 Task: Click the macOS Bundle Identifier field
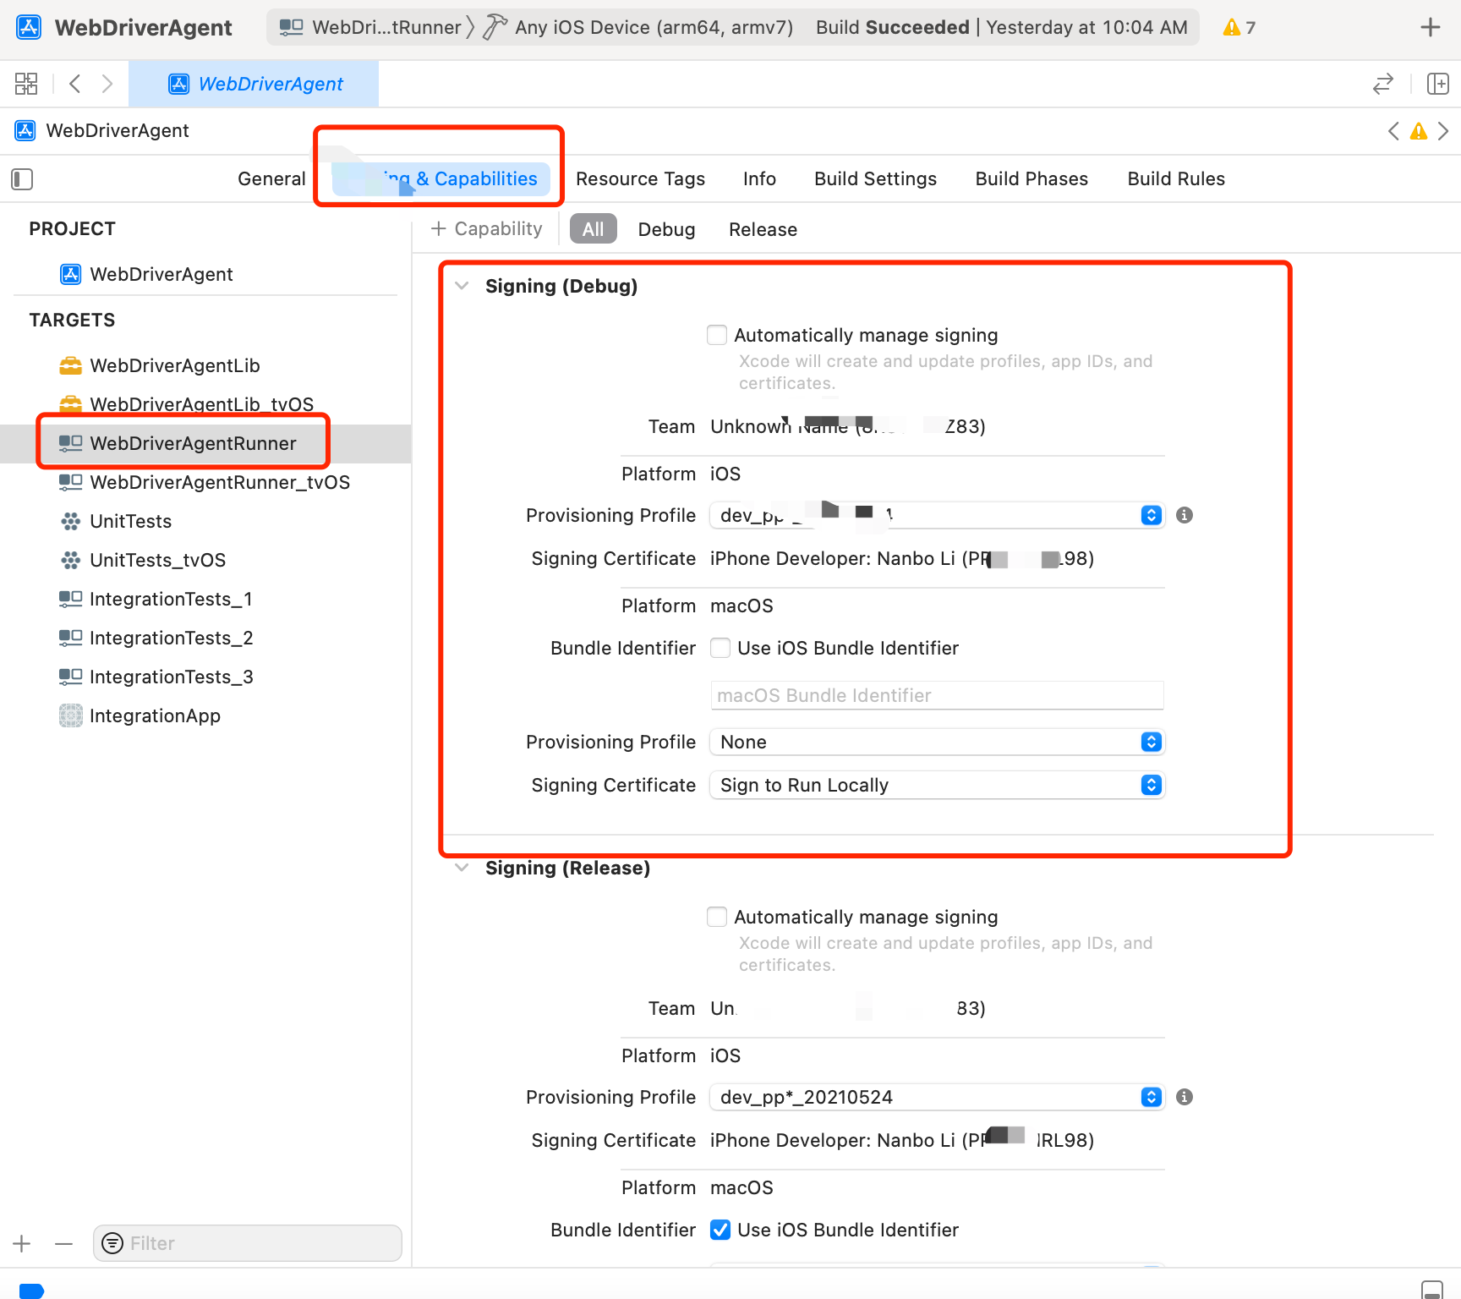coord(937,695)
